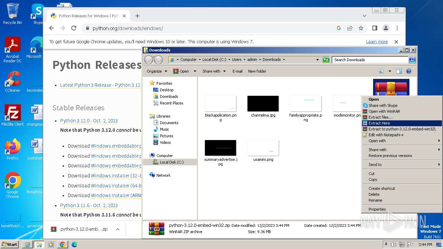The width and height of the screenshot is (443, 249).
Task: Share this page icon in Chrome
Action: [350, 28]
